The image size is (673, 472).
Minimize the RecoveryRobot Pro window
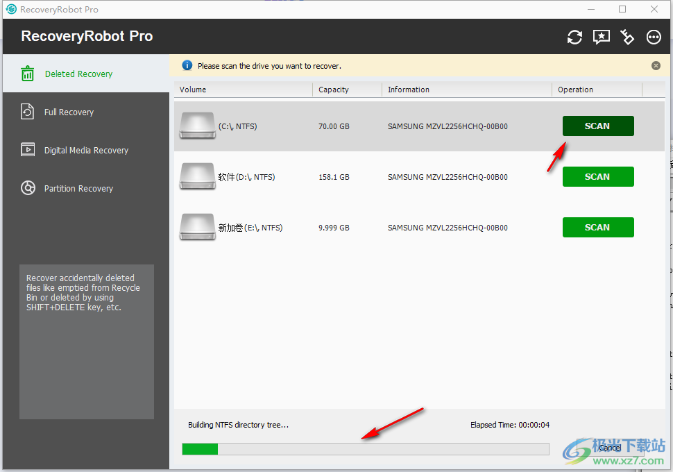[591, 9]
